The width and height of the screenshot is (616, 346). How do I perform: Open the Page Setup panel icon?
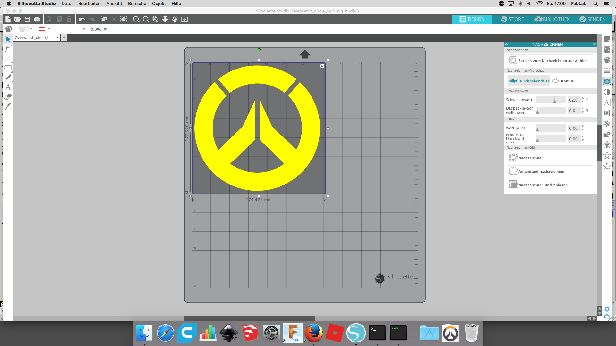pyautogui.click(x=607, y=39)
